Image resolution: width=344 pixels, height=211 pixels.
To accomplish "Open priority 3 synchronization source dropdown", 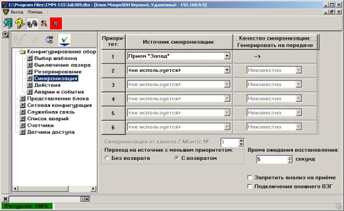I will pyautogui.click(x=227, y=84).
